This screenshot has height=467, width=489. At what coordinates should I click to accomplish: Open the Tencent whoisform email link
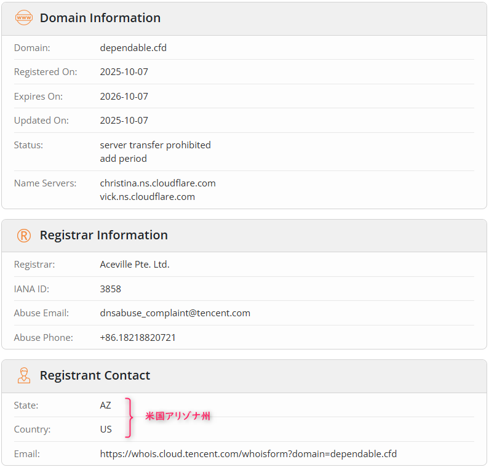pos(248,454)
